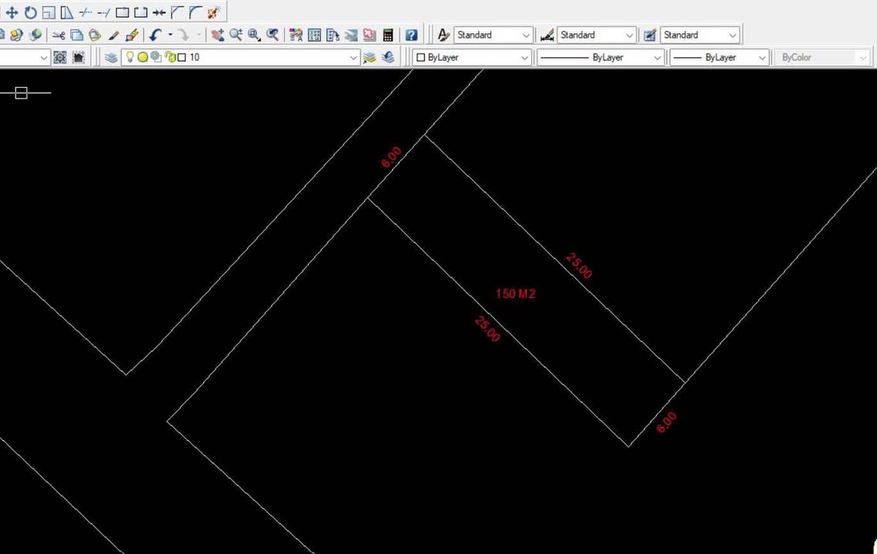877x554 pixels.
Task: Click the Undo arrow
Action: coord(155,35)
